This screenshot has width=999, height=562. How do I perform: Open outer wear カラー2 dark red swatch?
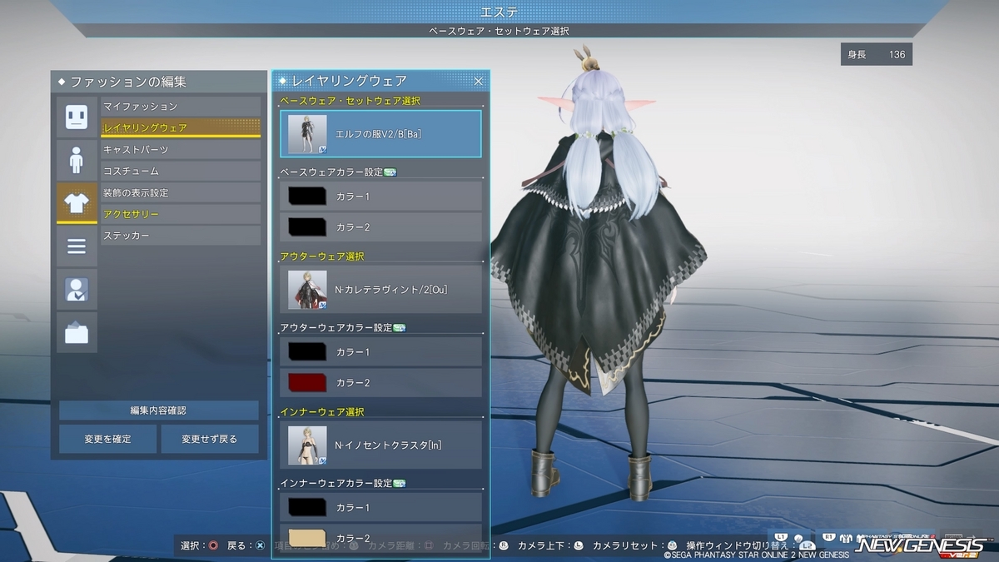pyautogui.click(x=307, y=382)
